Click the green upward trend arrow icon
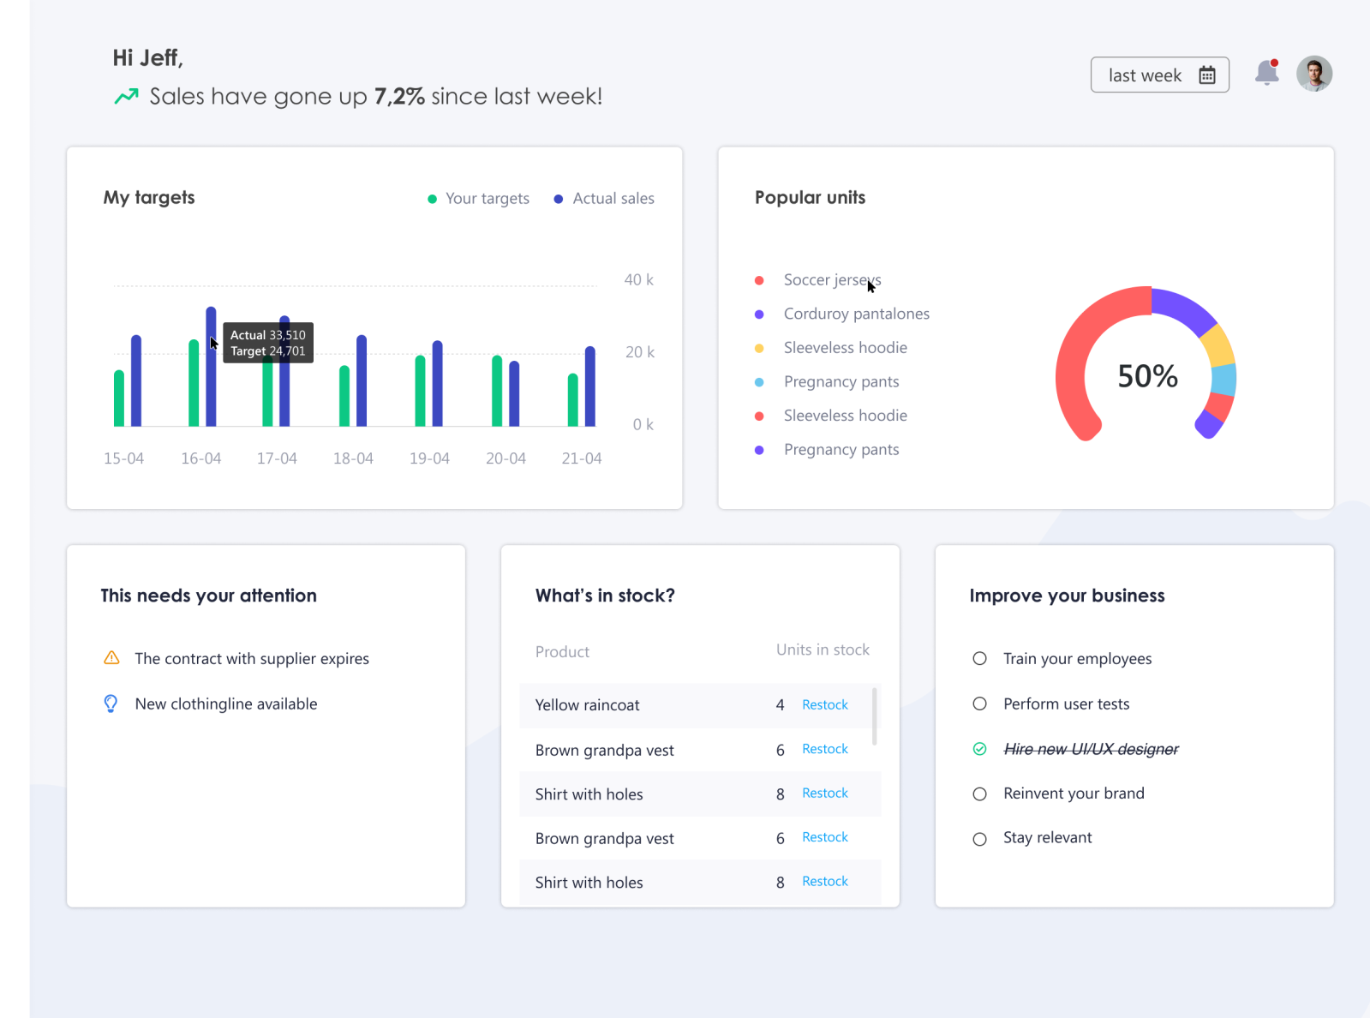Viewport: 1370px width, 1018px height. (126, 96)
